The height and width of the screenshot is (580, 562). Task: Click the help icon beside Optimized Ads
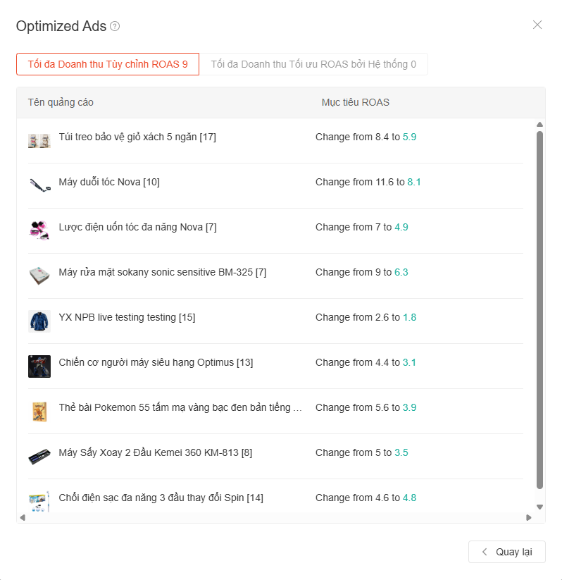coord(115,26)
